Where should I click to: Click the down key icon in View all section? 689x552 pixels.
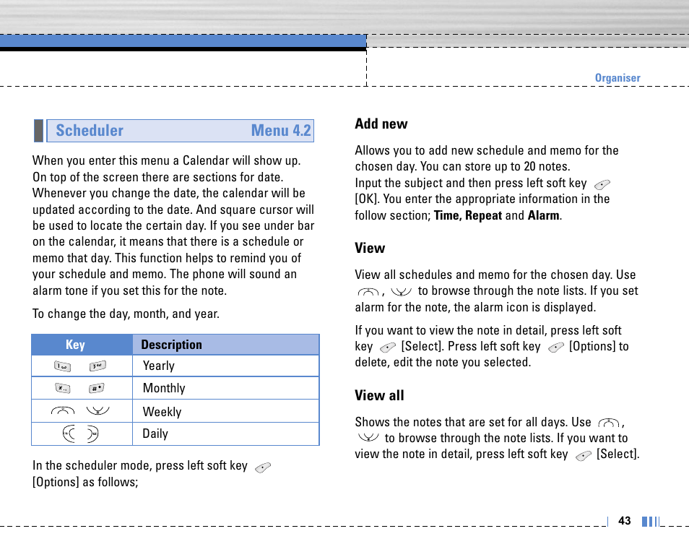coord(368,437)
